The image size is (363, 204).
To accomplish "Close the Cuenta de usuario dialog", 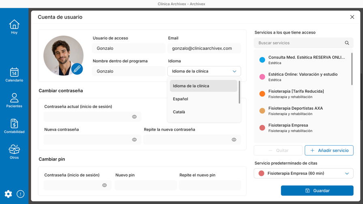I will pyautogui.click(x=352, y=17).
